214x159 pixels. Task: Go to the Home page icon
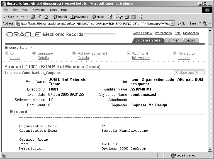pyautogui.click(x=47, y=17)
